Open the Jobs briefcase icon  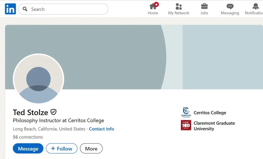point(204,6)
